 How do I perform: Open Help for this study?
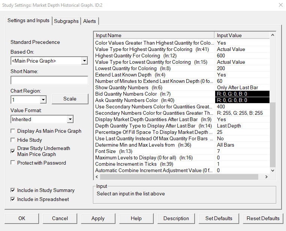tap(136, 218)
